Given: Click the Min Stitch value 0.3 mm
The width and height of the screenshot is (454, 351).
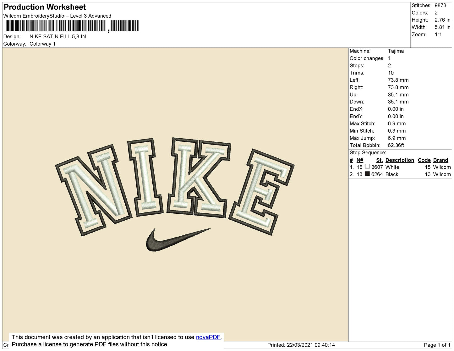Looking at the screenshot, I should click(397, 131).
